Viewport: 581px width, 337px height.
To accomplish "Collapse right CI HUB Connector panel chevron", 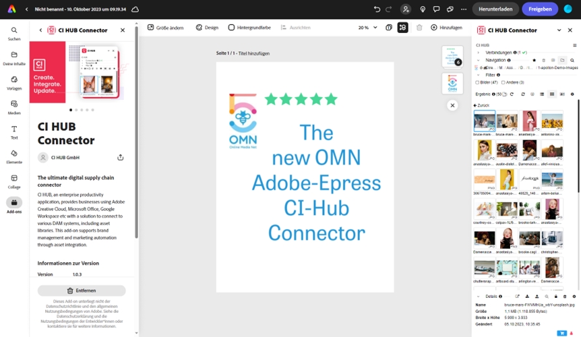I will [x=559, y=30].
